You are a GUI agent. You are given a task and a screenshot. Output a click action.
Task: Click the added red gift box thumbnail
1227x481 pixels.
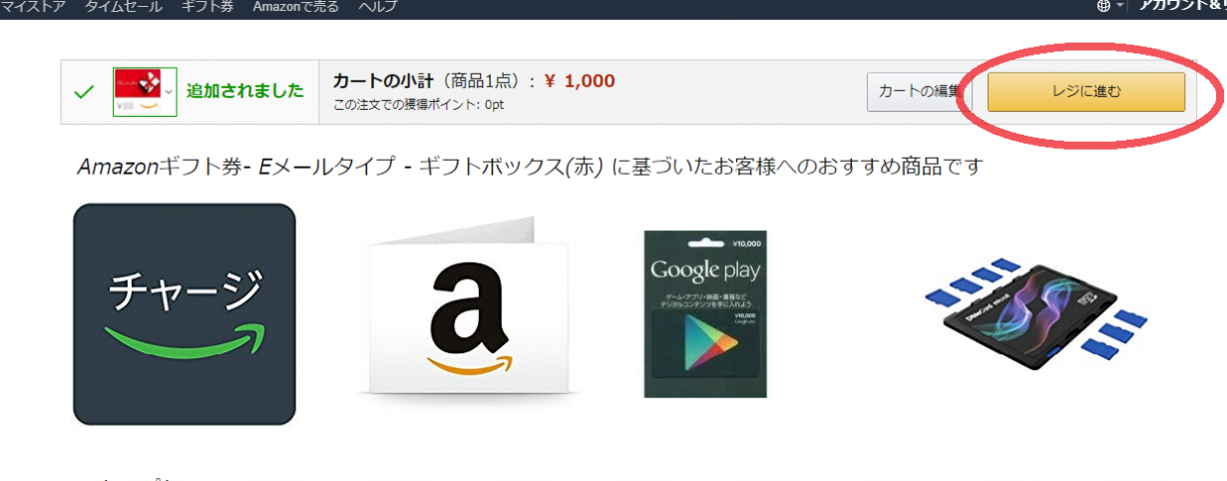pyautogui.click(x=141, y=92)
